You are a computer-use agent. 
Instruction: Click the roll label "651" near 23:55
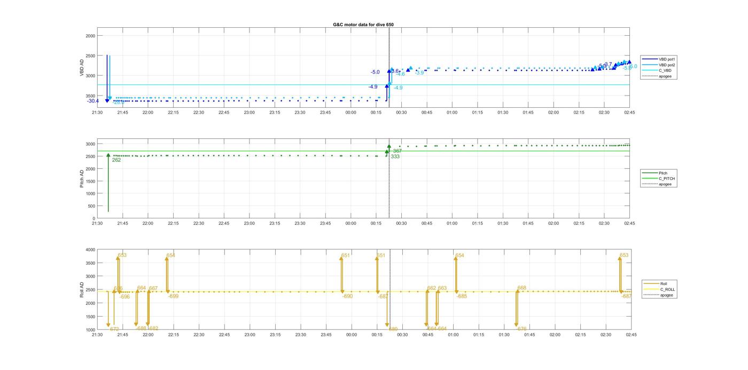346,255
